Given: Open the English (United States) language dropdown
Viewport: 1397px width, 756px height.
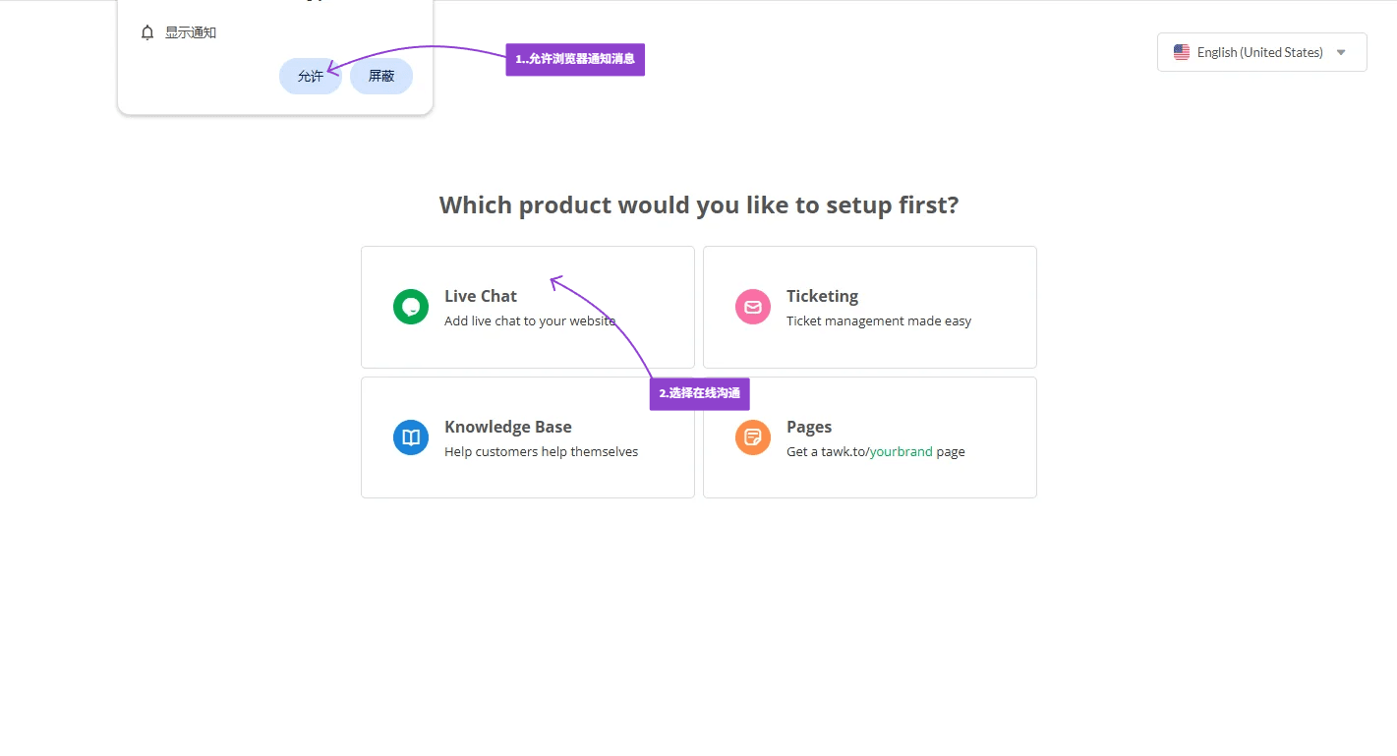Looking at the screenshot, I should [x=1260, y=52].
